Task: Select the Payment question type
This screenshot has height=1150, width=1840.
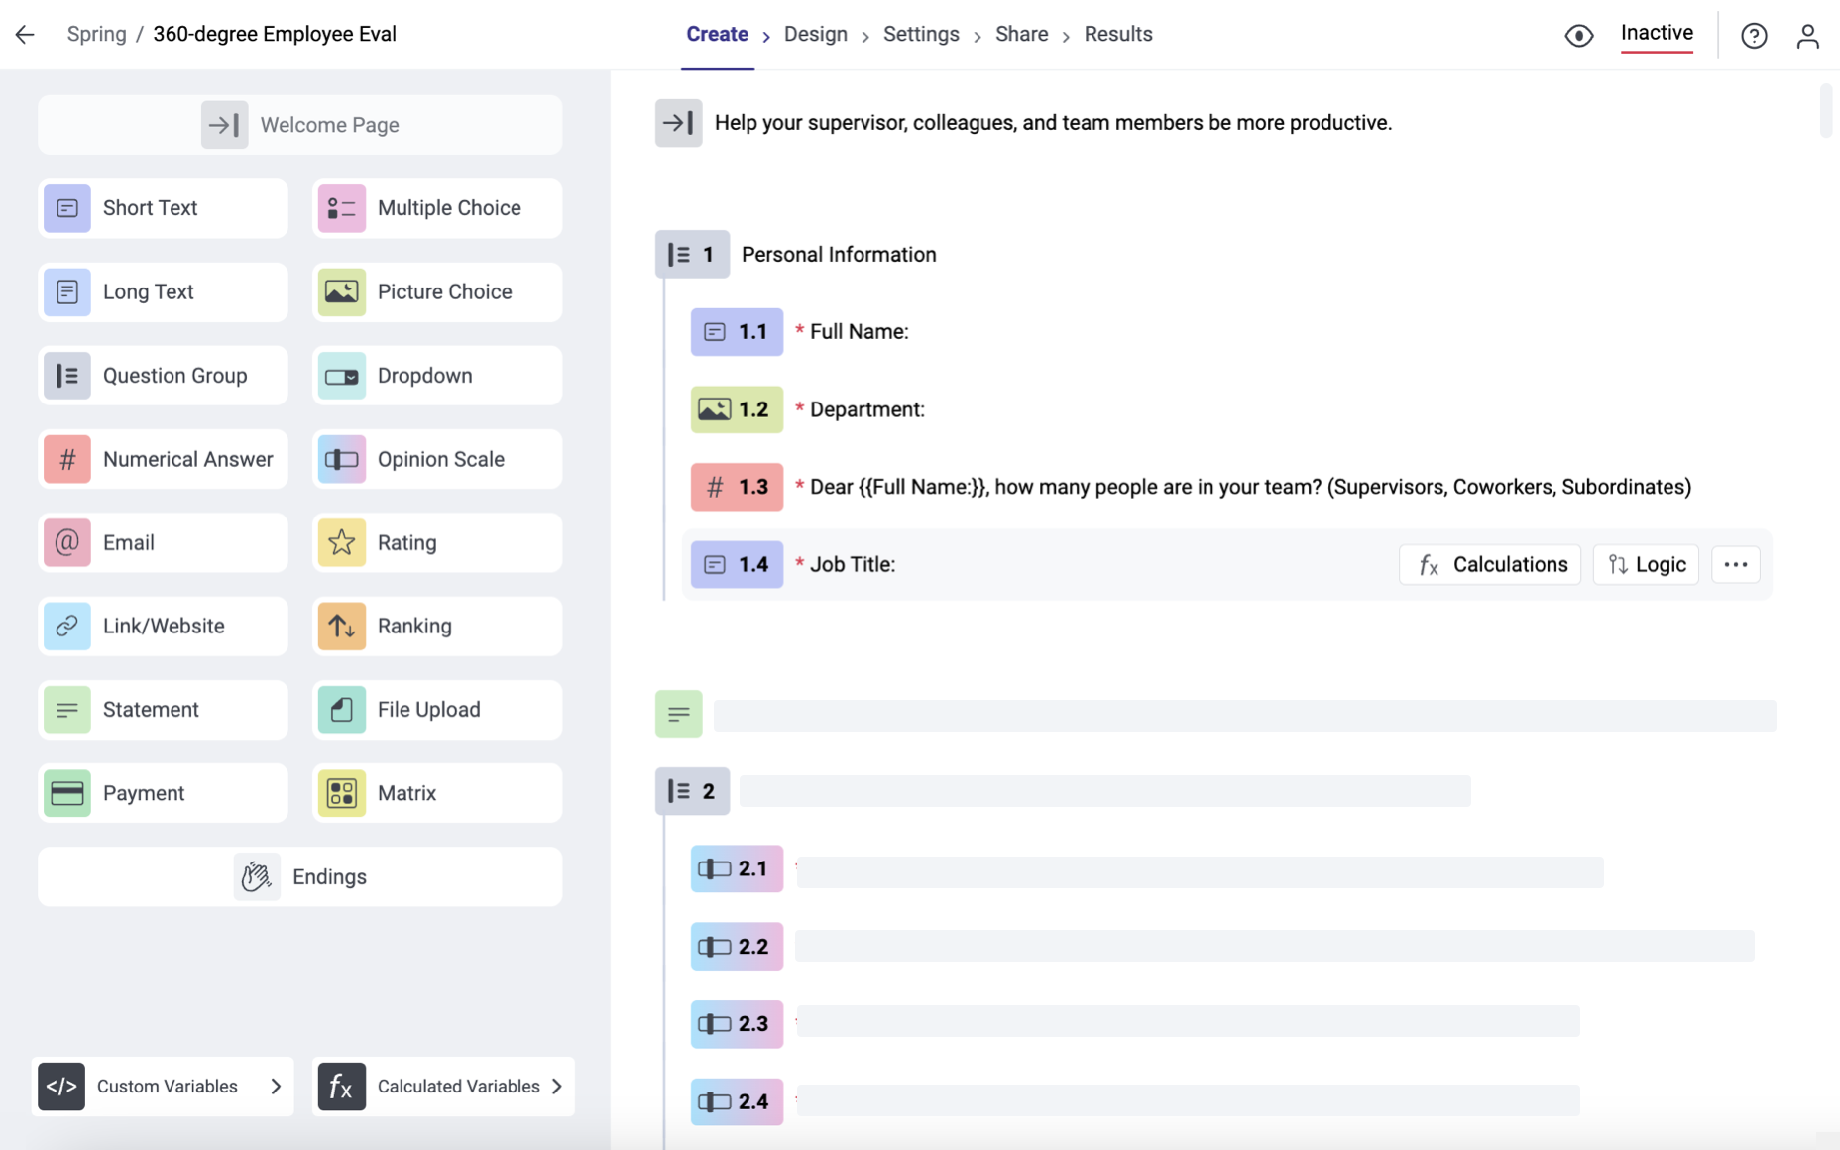Action: pyautogui.click(x=162, y=792)
